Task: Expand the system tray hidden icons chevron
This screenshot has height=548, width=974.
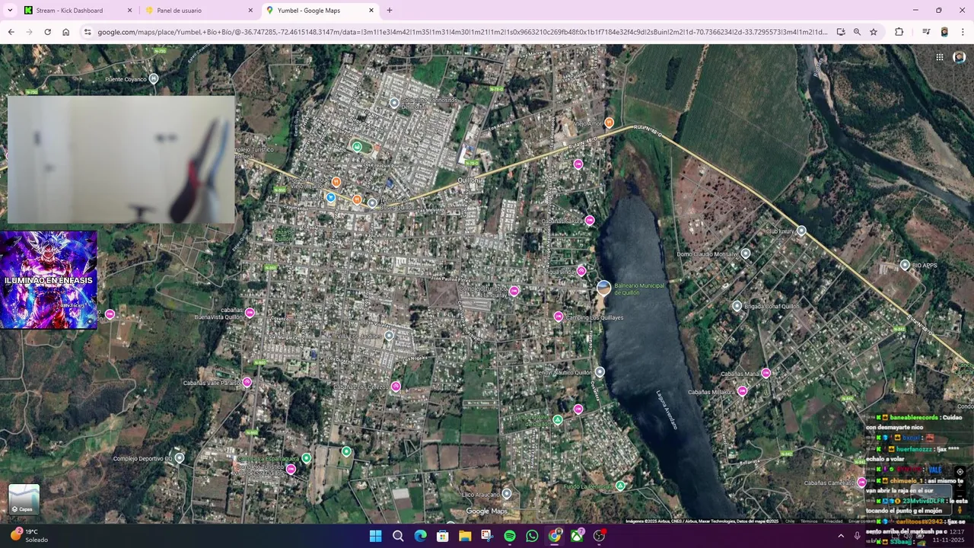Action: tap(841, 536)
